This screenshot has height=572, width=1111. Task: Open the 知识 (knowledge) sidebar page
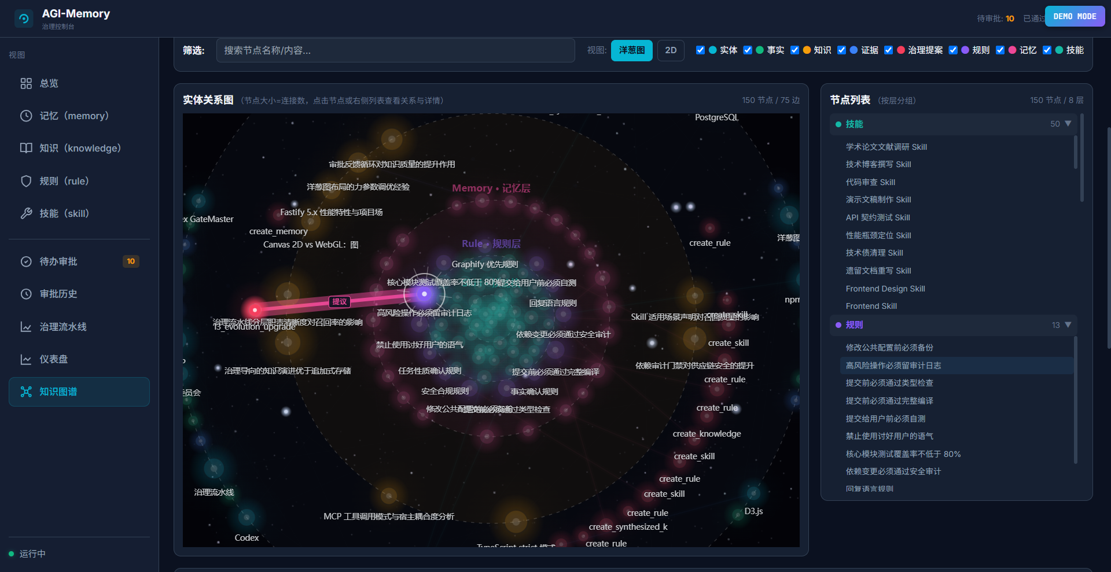click(x=79, y=148)
